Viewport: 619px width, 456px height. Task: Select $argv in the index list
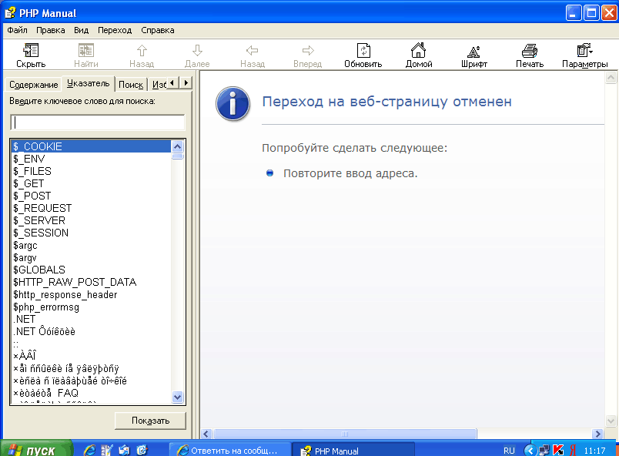tap(91, 257)
